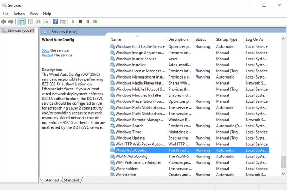
Task: Sort by the Startup Type column header
Action: [x=229, y=39]
